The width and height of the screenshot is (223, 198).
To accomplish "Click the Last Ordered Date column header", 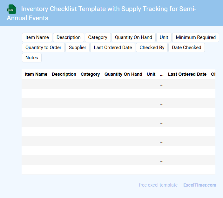I will [187, 74].
